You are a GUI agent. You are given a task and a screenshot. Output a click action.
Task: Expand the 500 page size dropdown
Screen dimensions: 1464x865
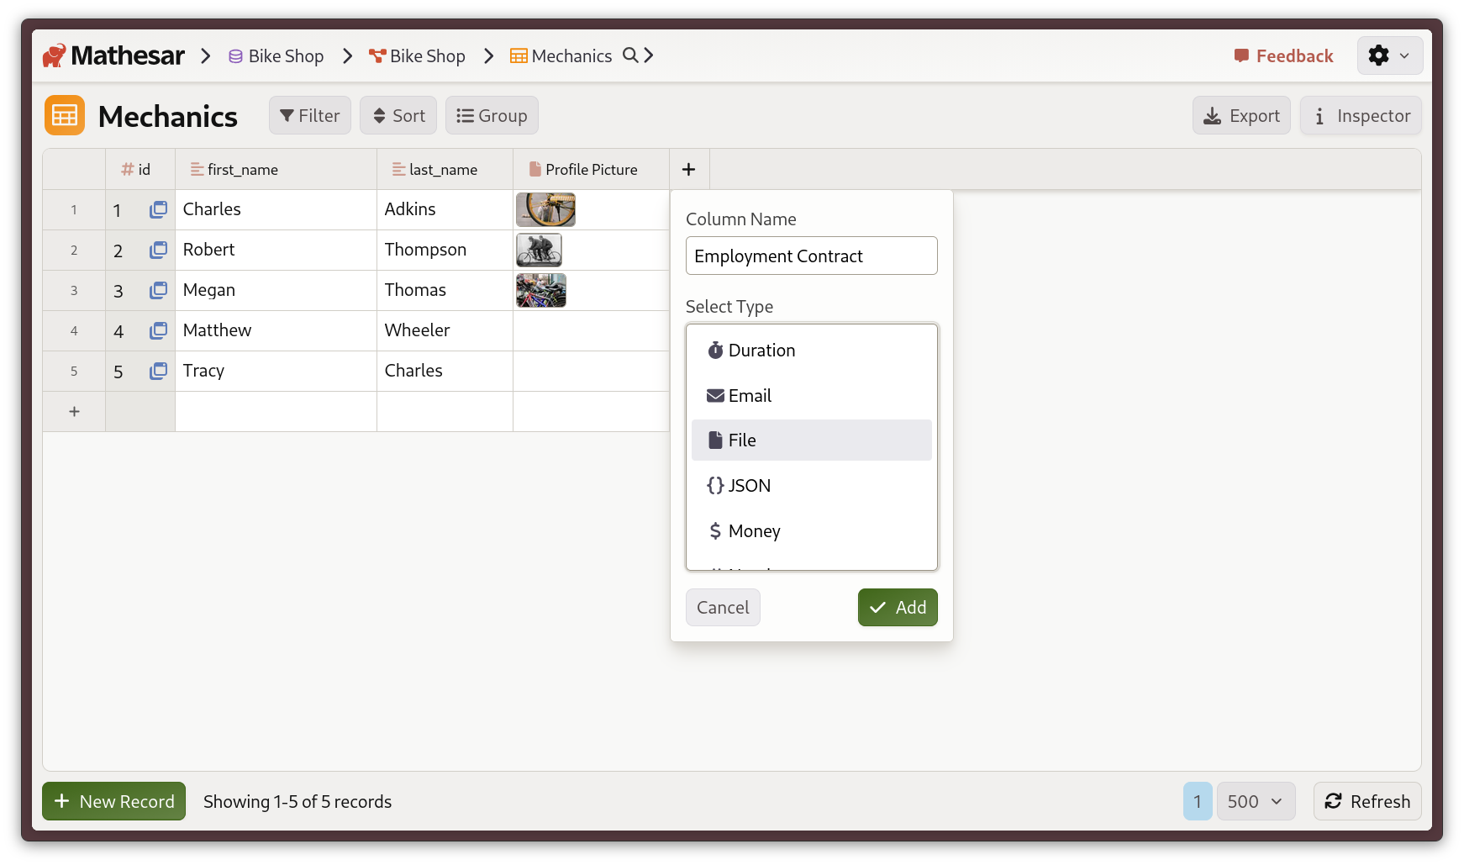pos(1255,802)
